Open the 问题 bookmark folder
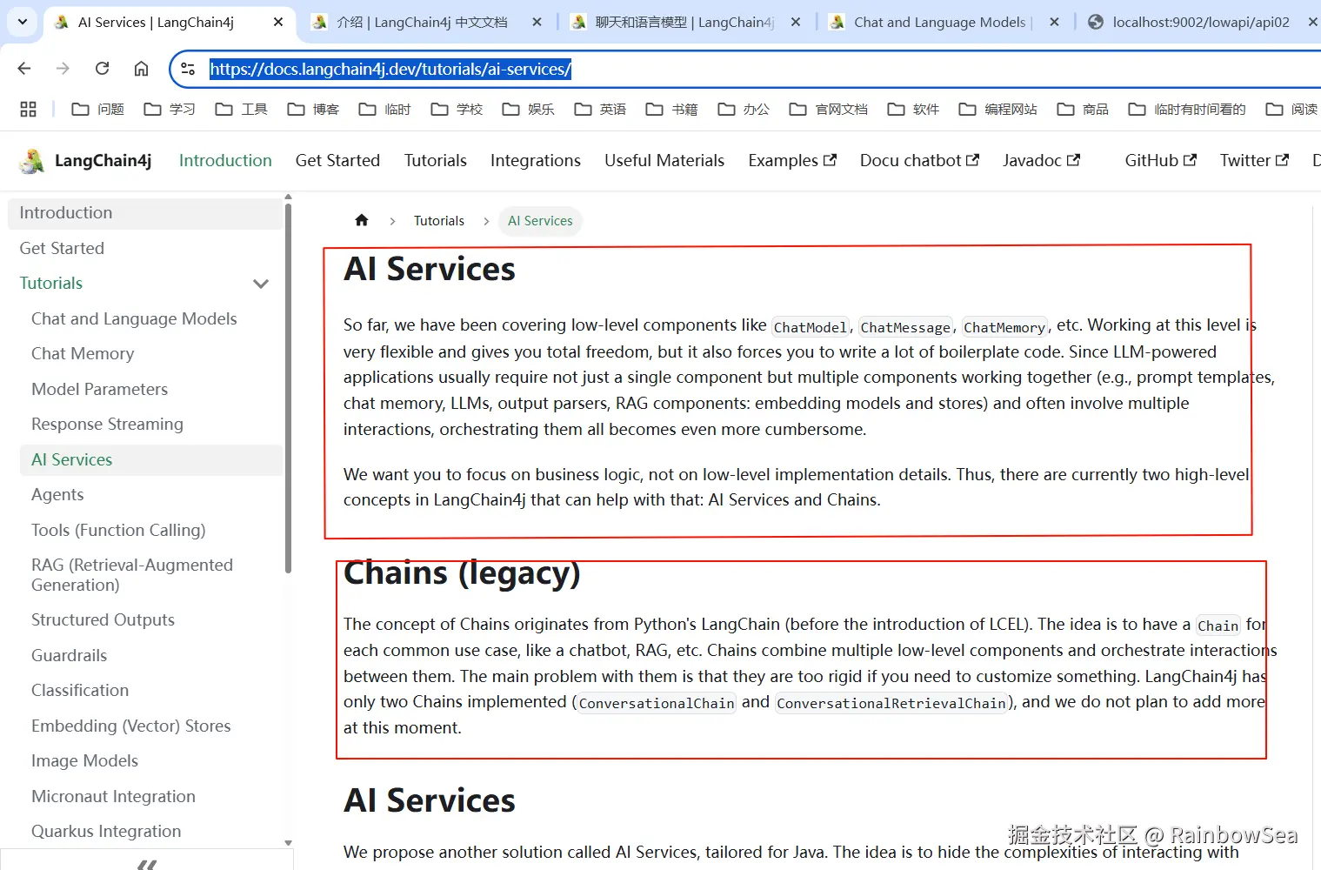Image resolution: width=1321 pixels, height=870 pixels. tap(97, 109)
